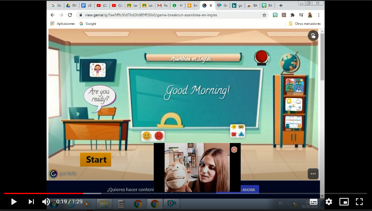
Task: Mute the video player volume
Action: [x=46, y=202]
